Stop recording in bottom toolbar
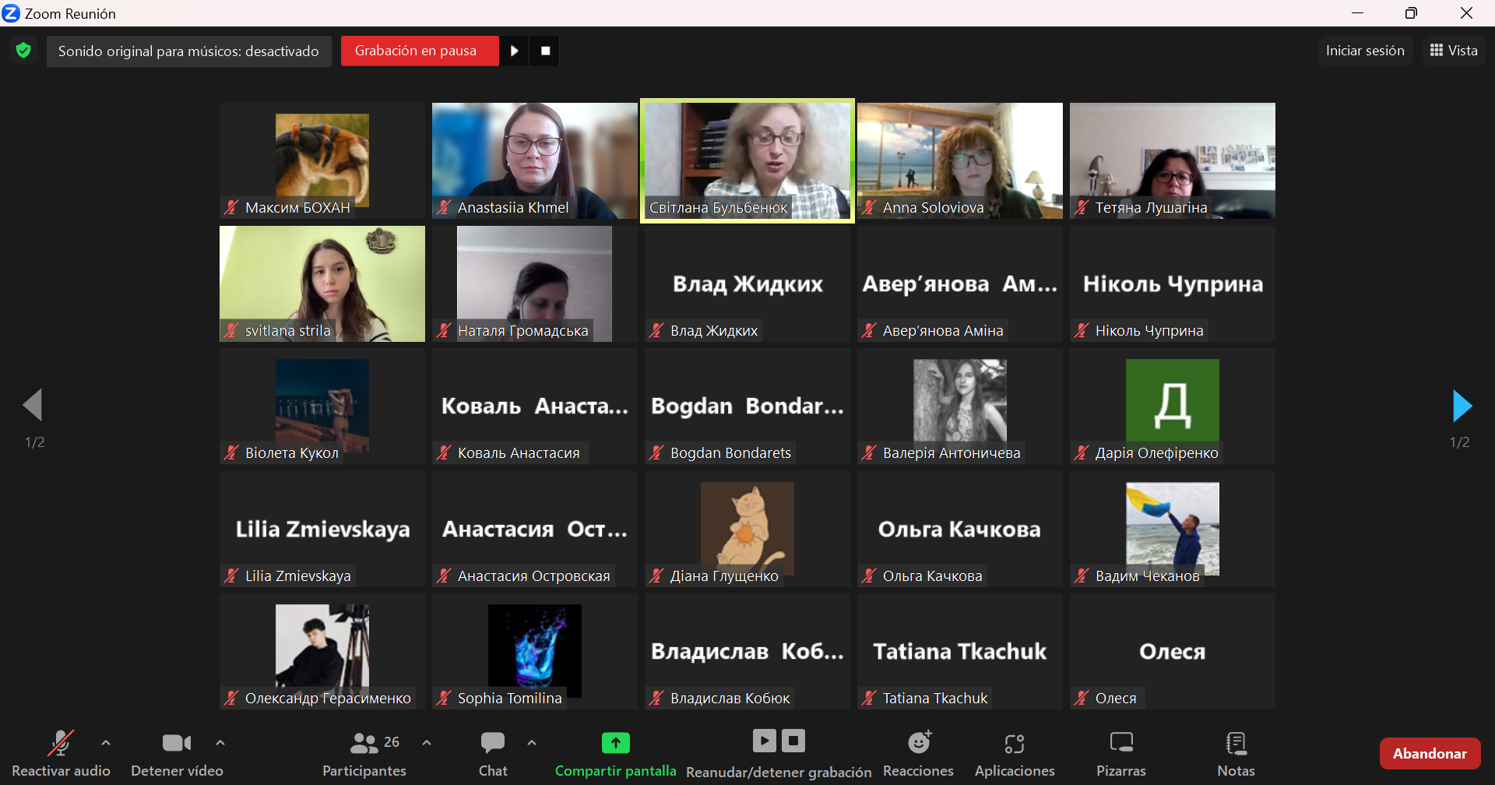1495x785 pixels. 793,741
